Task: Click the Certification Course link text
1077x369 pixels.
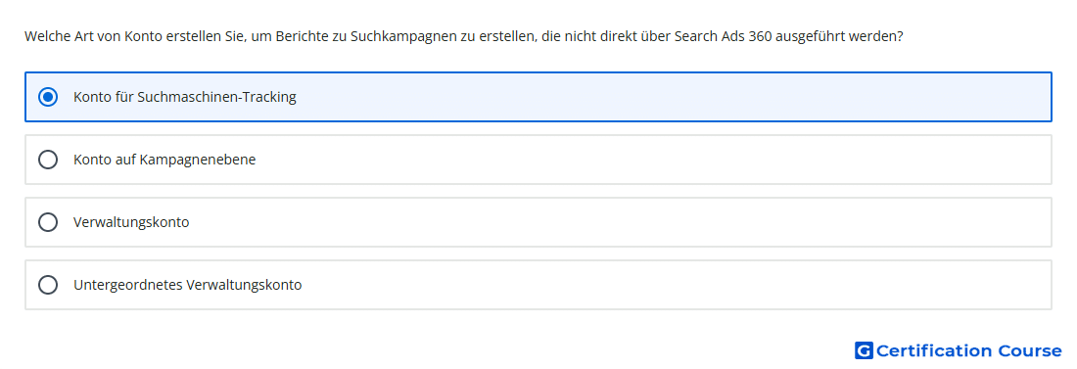Action: coord(968,351)
